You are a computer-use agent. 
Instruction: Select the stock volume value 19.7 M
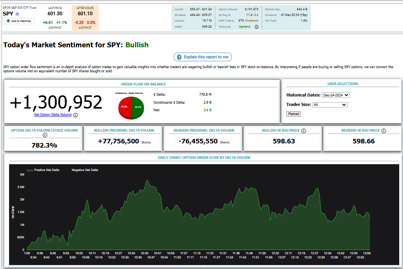pyautogui.click(x=207, y=20)
